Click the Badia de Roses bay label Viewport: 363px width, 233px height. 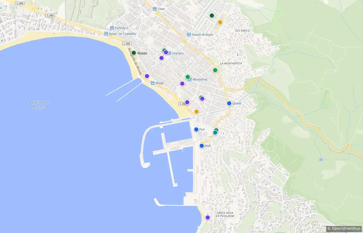(39, 105)
